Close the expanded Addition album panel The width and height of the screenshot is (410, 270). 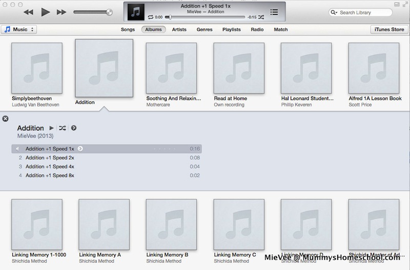tap(5, 119)
